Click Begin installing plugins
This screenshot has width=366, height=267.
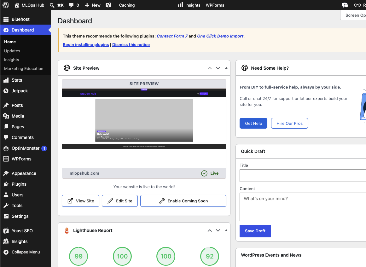(86, 44)
